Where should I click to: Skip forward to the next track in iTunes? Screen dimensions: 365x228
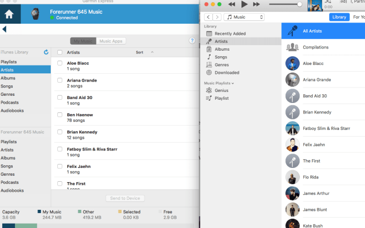pos(256,4)
